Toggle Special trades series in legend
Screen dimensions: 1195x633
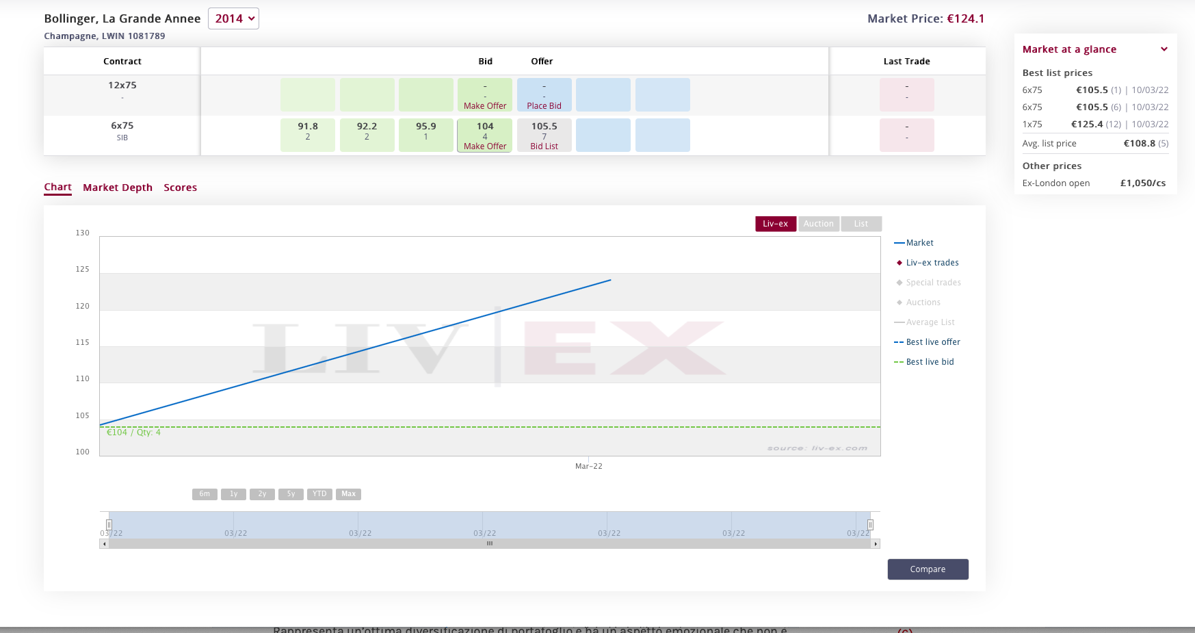click(x=928, y=283)
